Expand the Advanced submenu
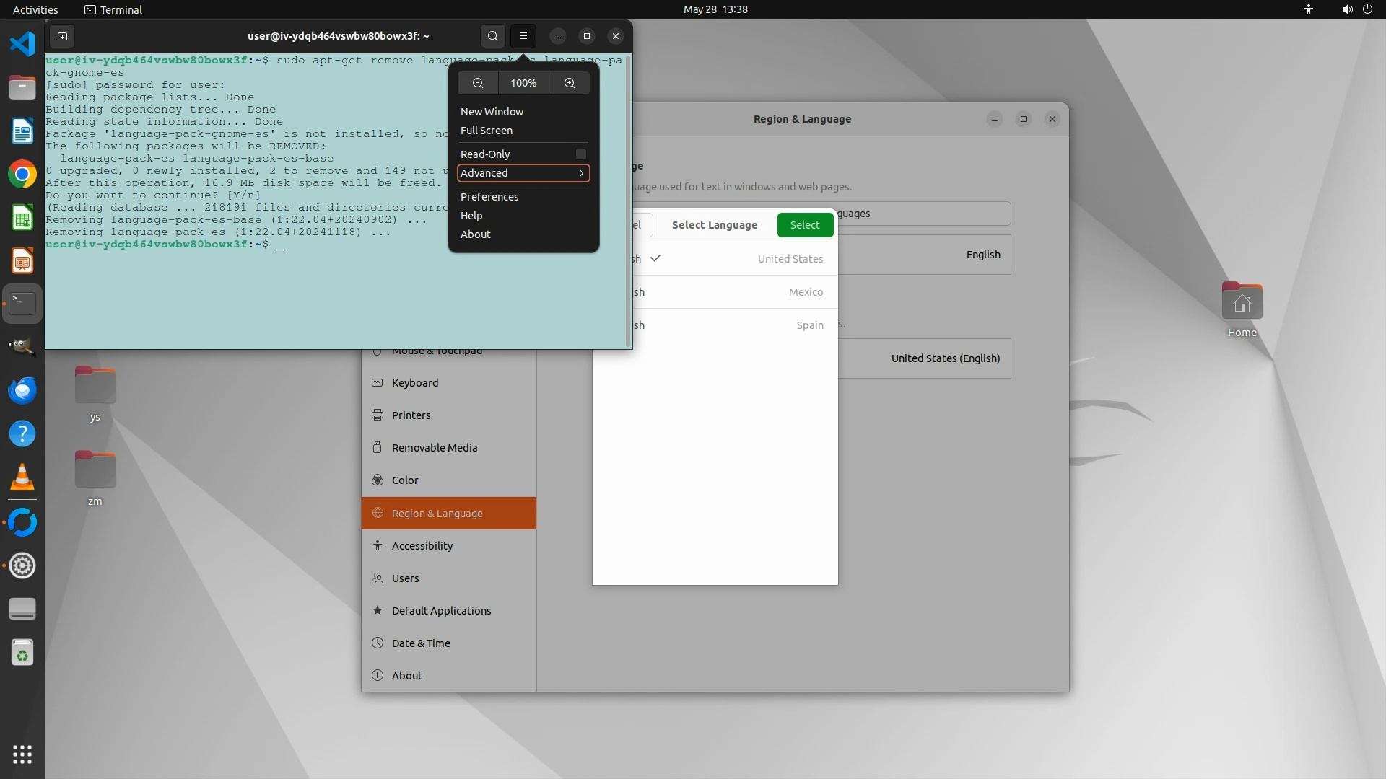The width and height of the screenshot is (1386, 779). (523, 173)
